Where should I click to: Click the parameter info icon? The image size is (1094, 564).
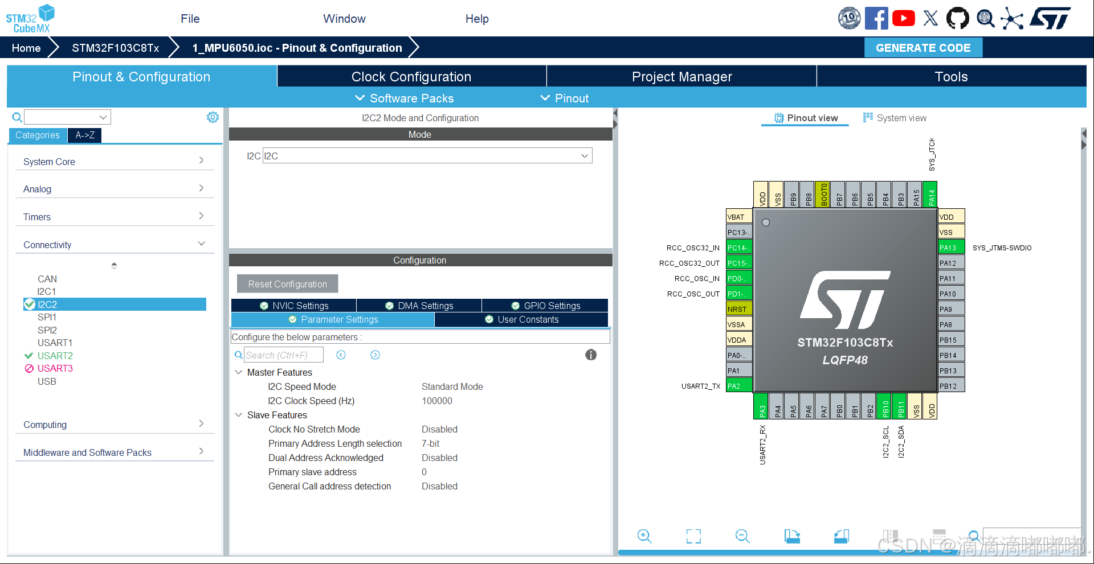[x=591, y=355]
